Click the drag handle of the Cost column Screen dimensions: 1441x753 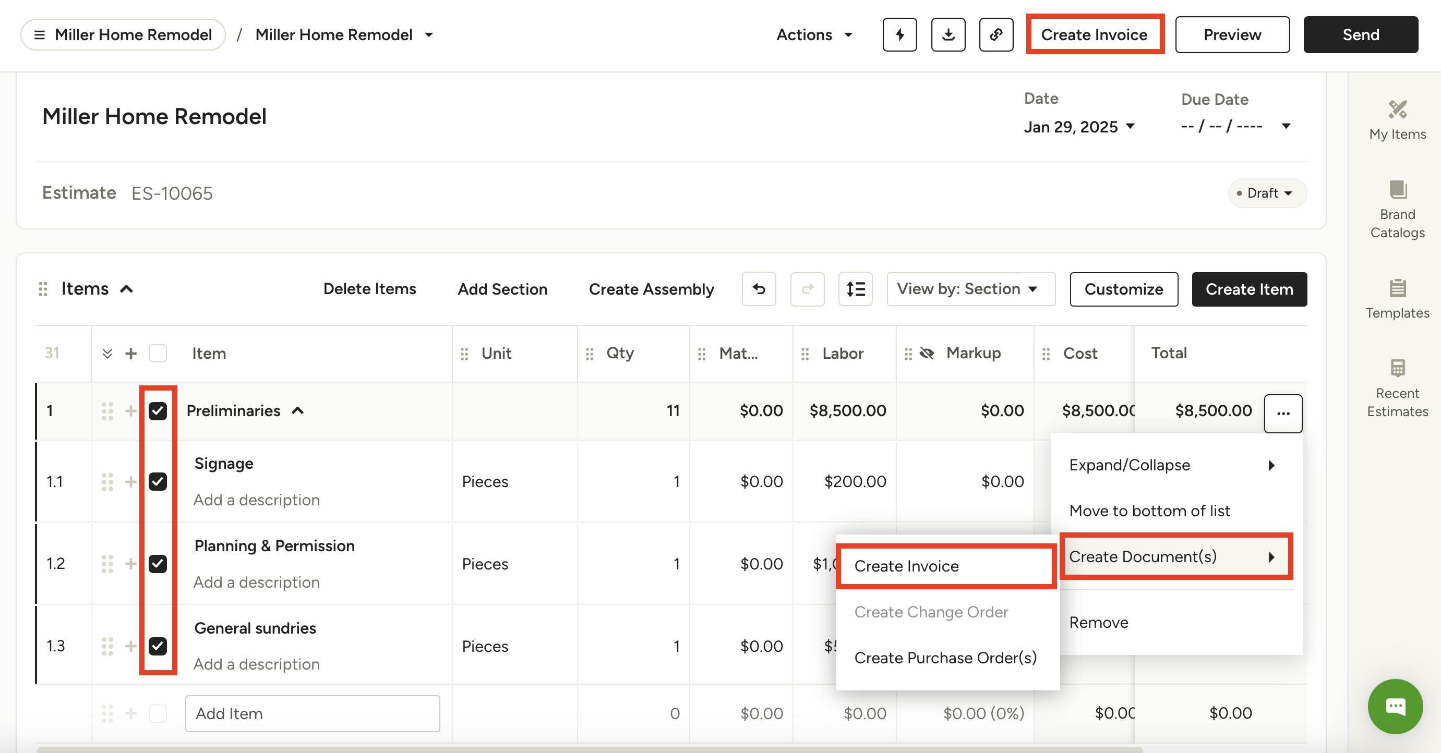pyautogui.click(x=1046, y=354)
